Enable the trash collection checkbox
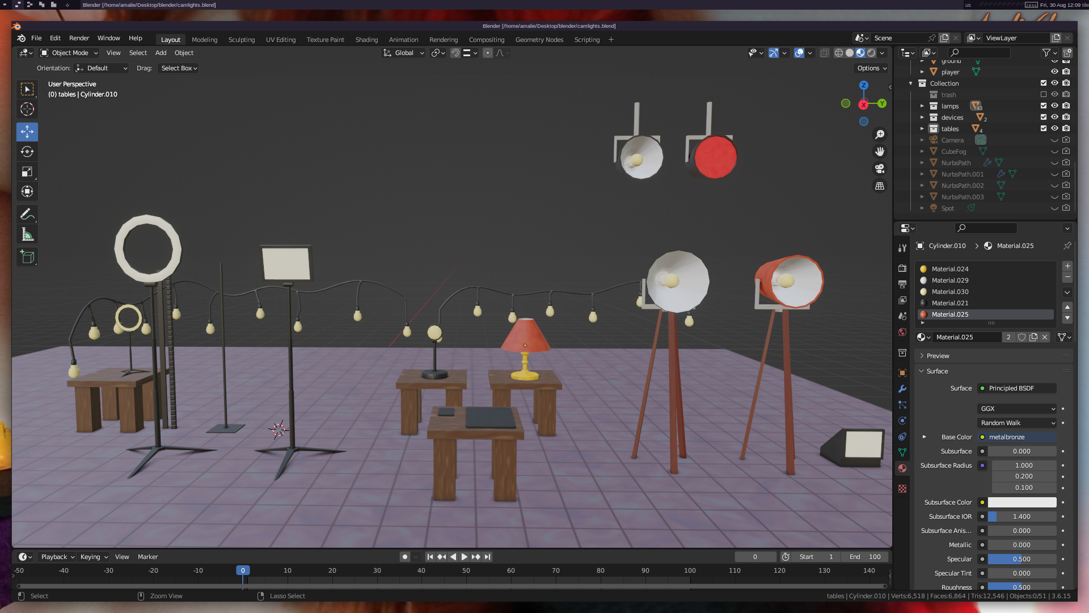This screenshot has width=1089, height=613. [1044, 94]
